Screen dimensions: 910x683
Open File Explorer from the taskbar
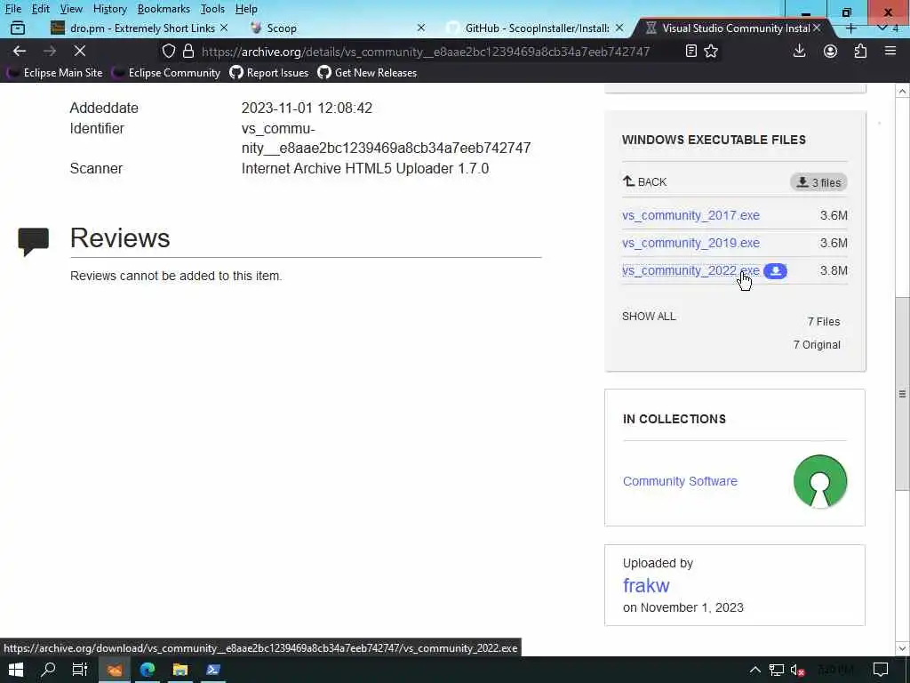pos(180,670)
